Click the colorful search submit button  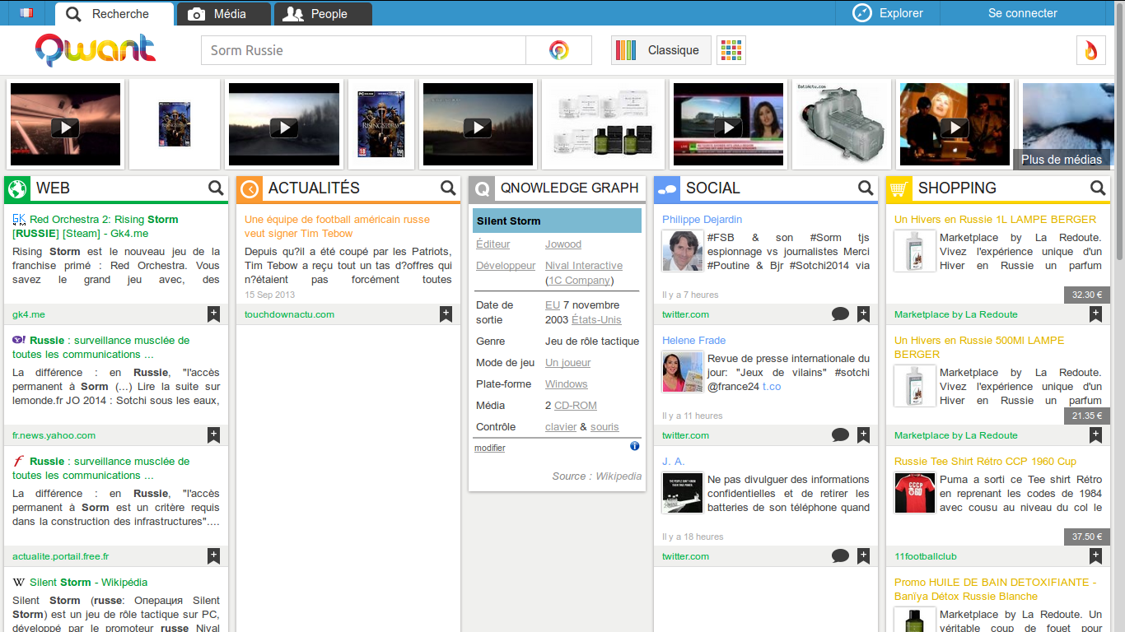coord(558,50)
